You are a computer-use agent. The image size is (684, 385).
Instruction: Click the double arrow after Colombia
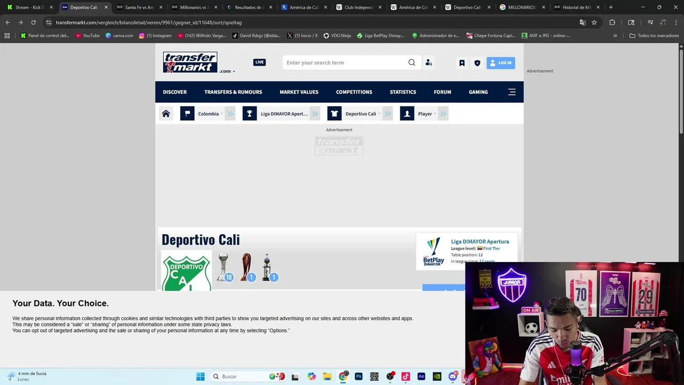click(230, 113)
